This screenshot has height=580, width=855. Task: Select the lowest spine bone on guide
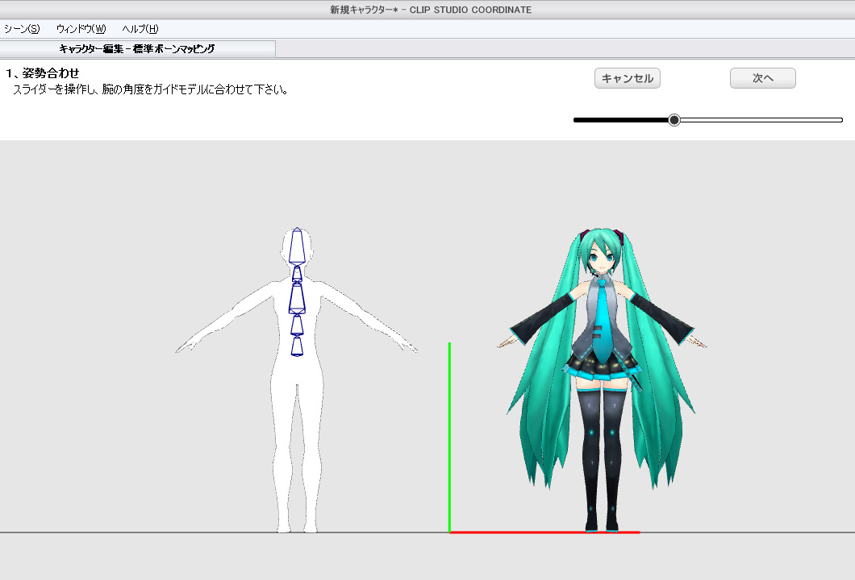click(297, 346)
